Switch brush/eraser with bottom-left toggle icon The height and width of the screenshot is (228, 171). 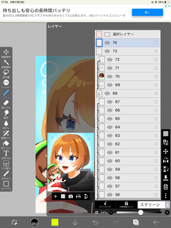pyautogui.click(x=14, y=222)
